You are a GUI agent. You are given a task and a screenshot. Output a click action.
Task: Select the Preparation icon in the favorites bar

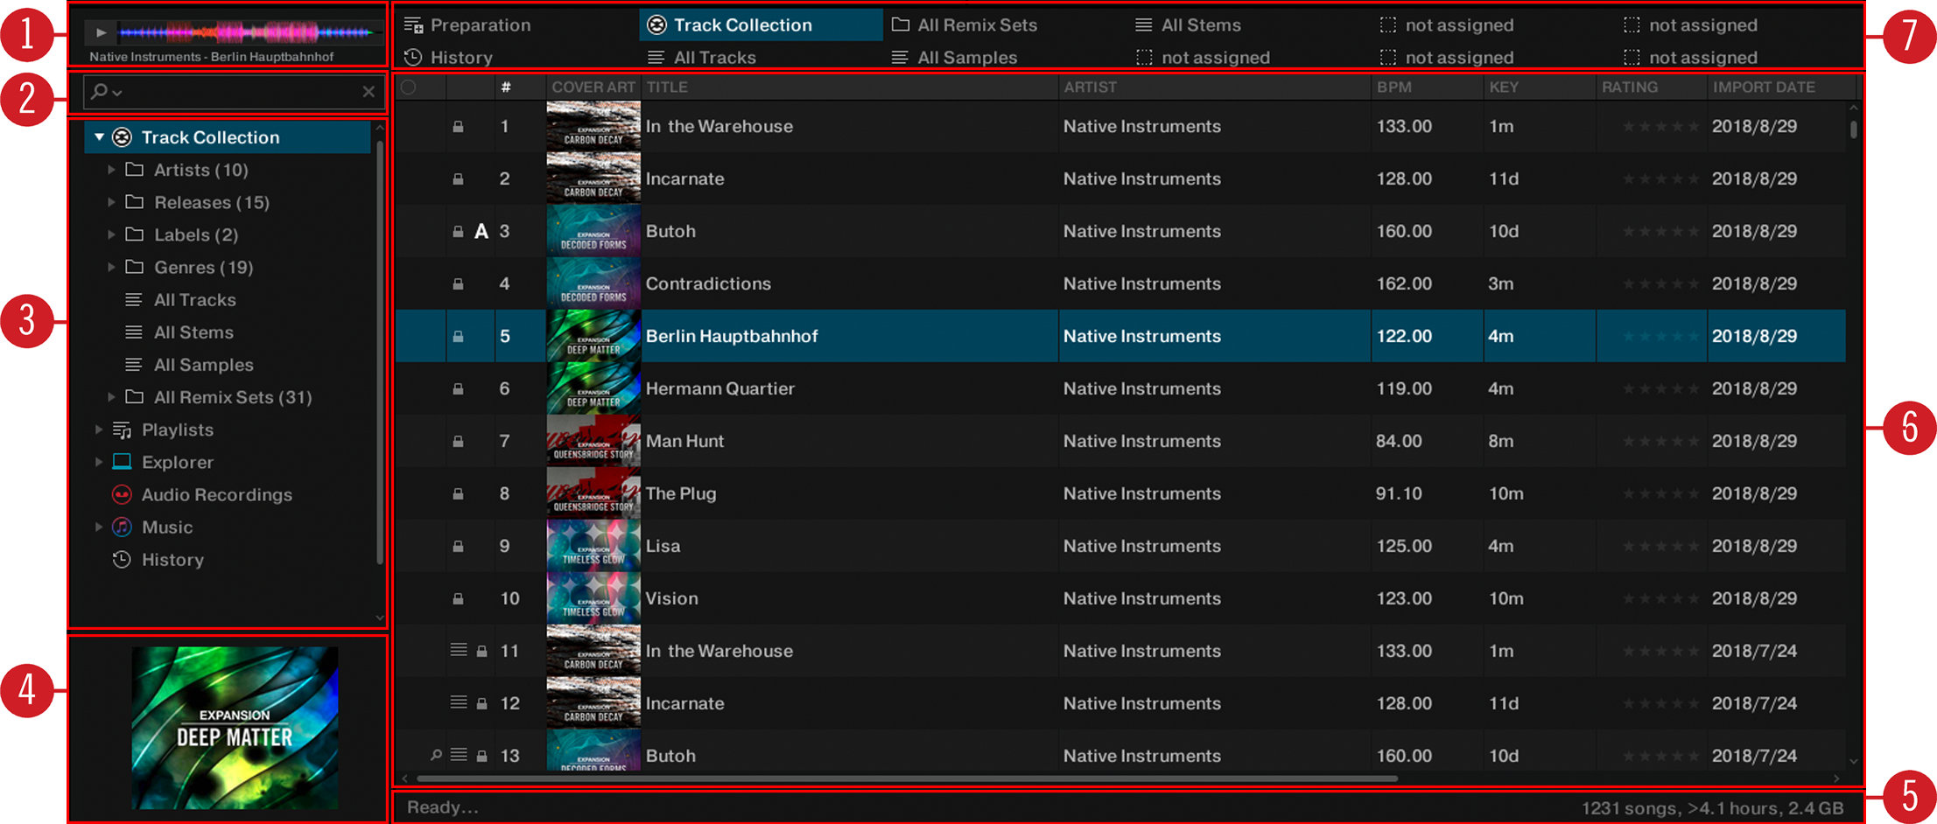411,24
